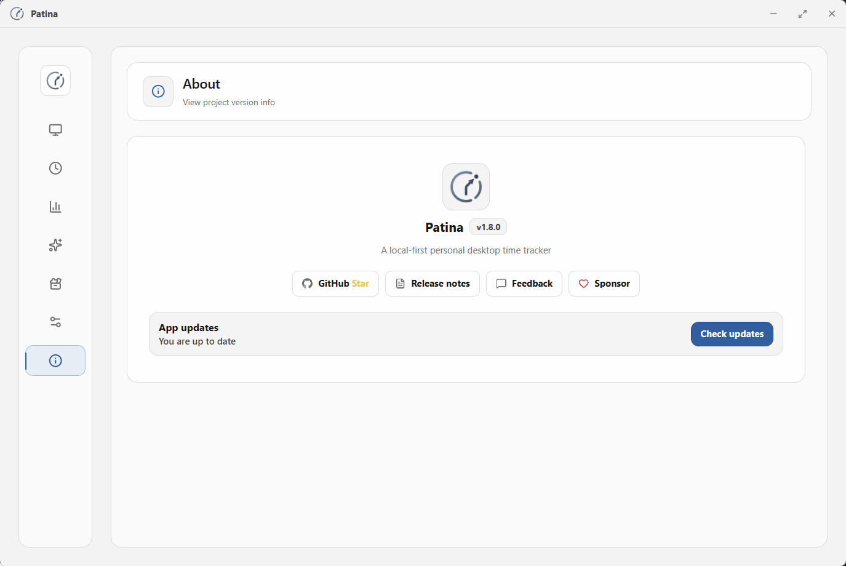
Task: Open the monitor screen sidebar icon
Action: [x=55, y=130]
